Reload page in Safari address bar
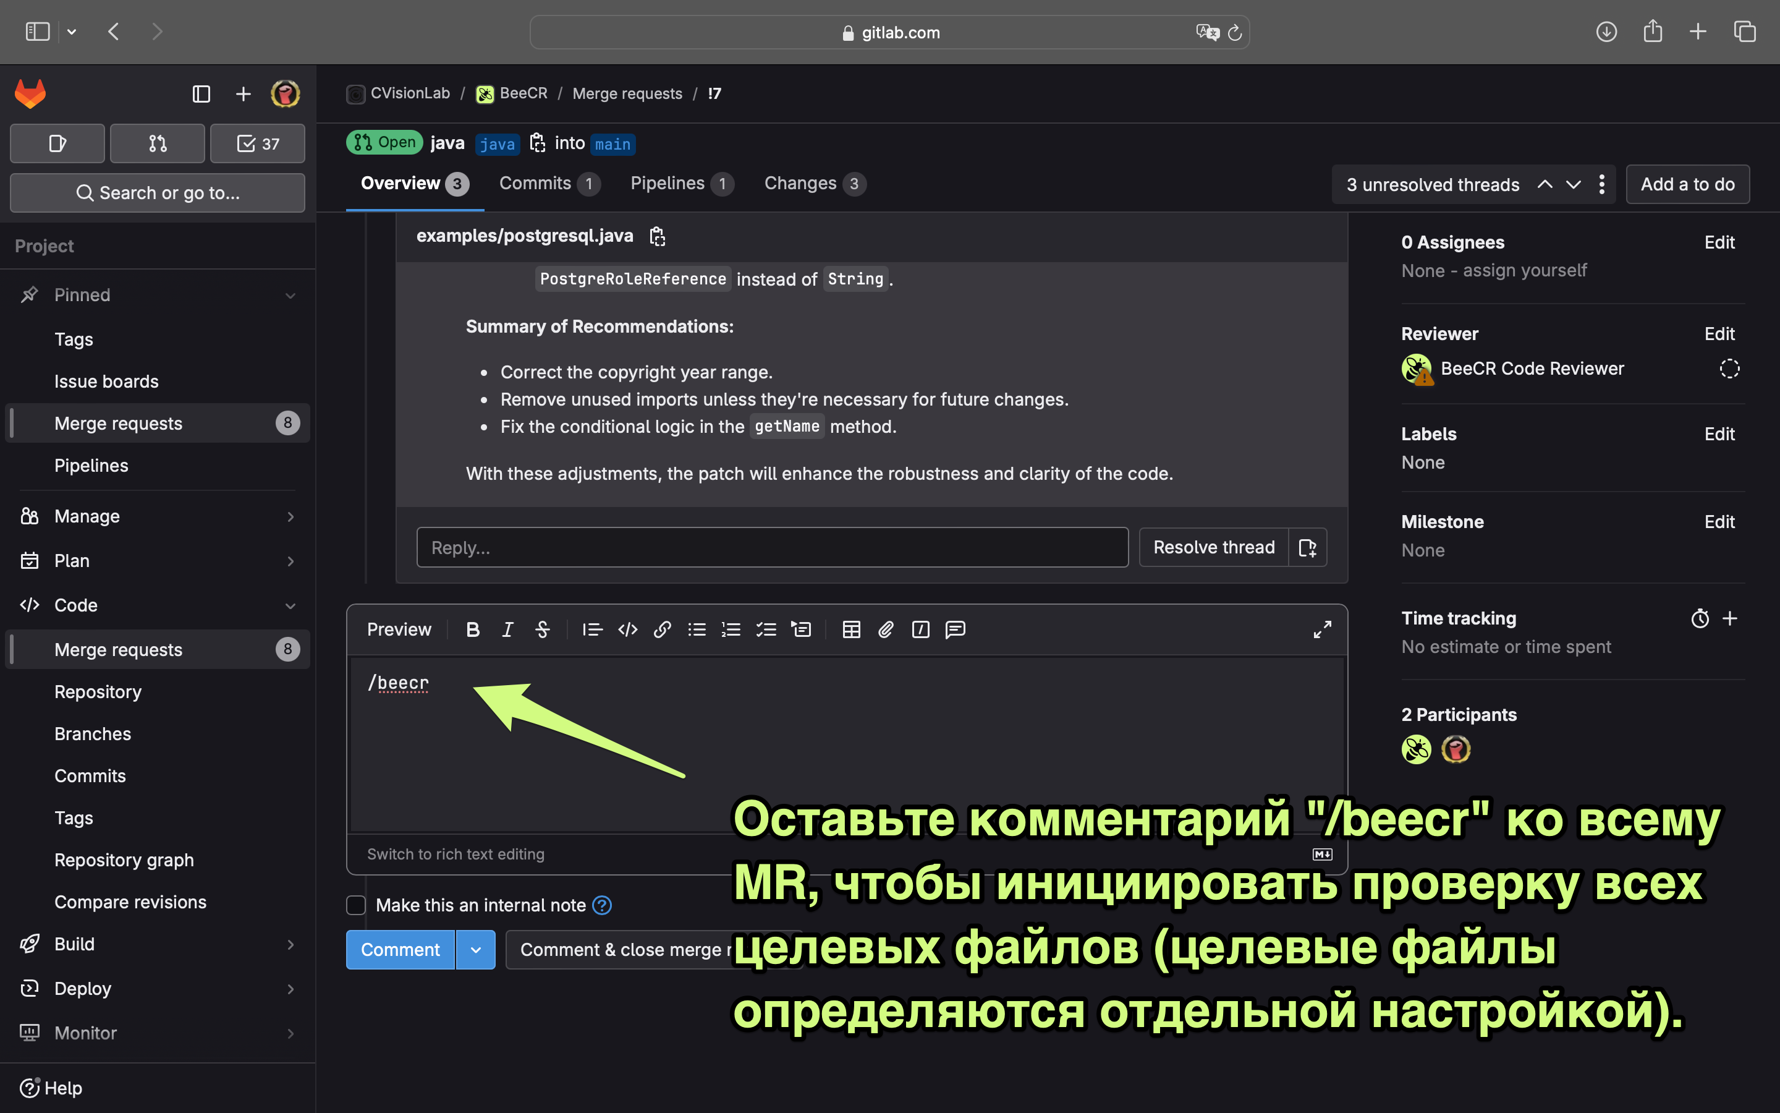This screenshot has height=1113, width=1780. [1235, 32]
